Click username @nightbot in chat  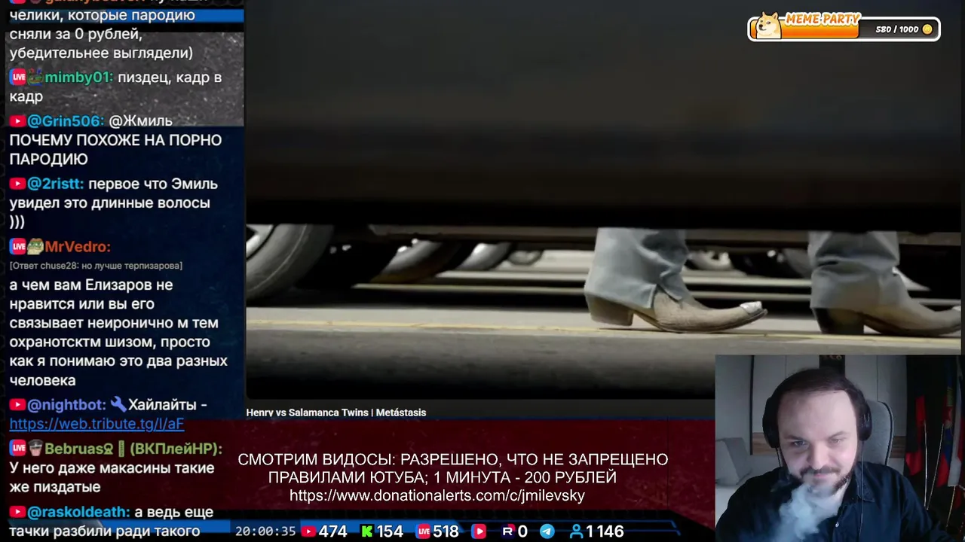[67, 405]
